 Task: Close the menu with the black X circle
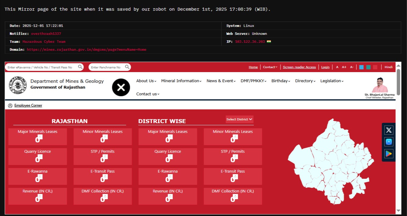click(x=121, y=87)
